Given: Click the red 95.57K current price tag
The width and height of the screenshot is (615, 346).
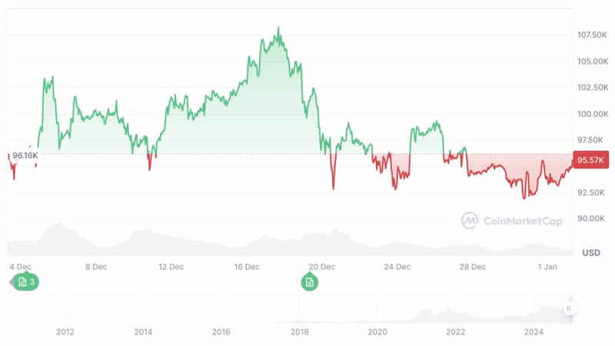Looking at the screenshot, I should 592,160.
